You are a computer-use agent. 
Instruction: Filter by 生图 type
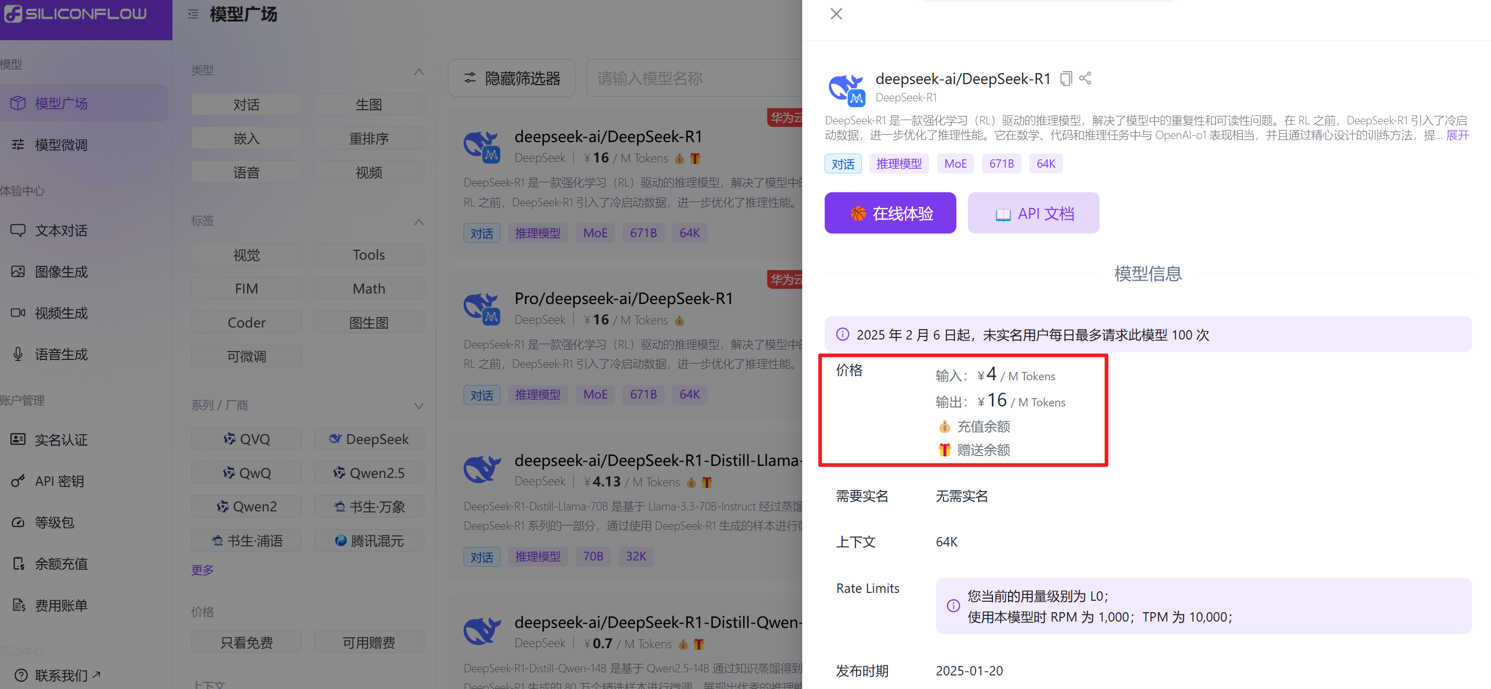(368, 104)
